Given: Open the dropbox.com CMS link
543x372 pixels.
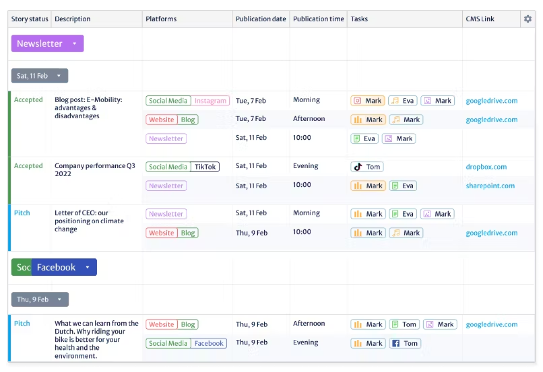Looking at the screenshot, I should click(x=486, y=167).
